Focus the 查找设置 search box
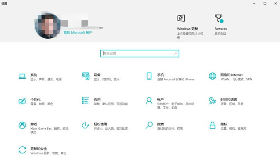Viewport: 280px width, 168px height. pos(136,53)
